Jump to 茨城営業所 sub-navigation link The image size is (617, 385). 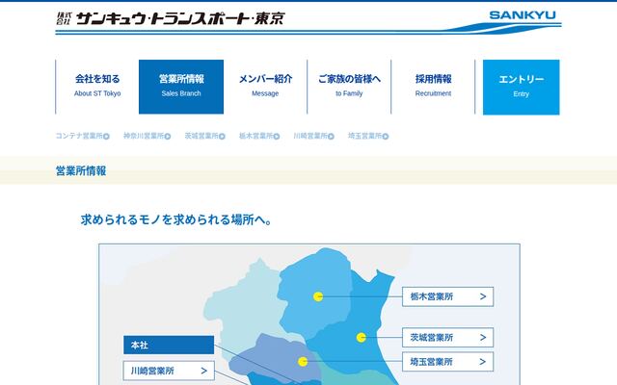coord(205,136)
